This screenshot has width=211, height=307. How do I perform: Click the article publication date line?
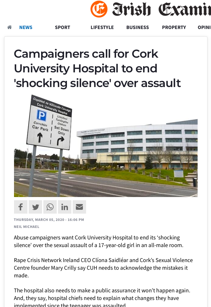click(49, 220)
